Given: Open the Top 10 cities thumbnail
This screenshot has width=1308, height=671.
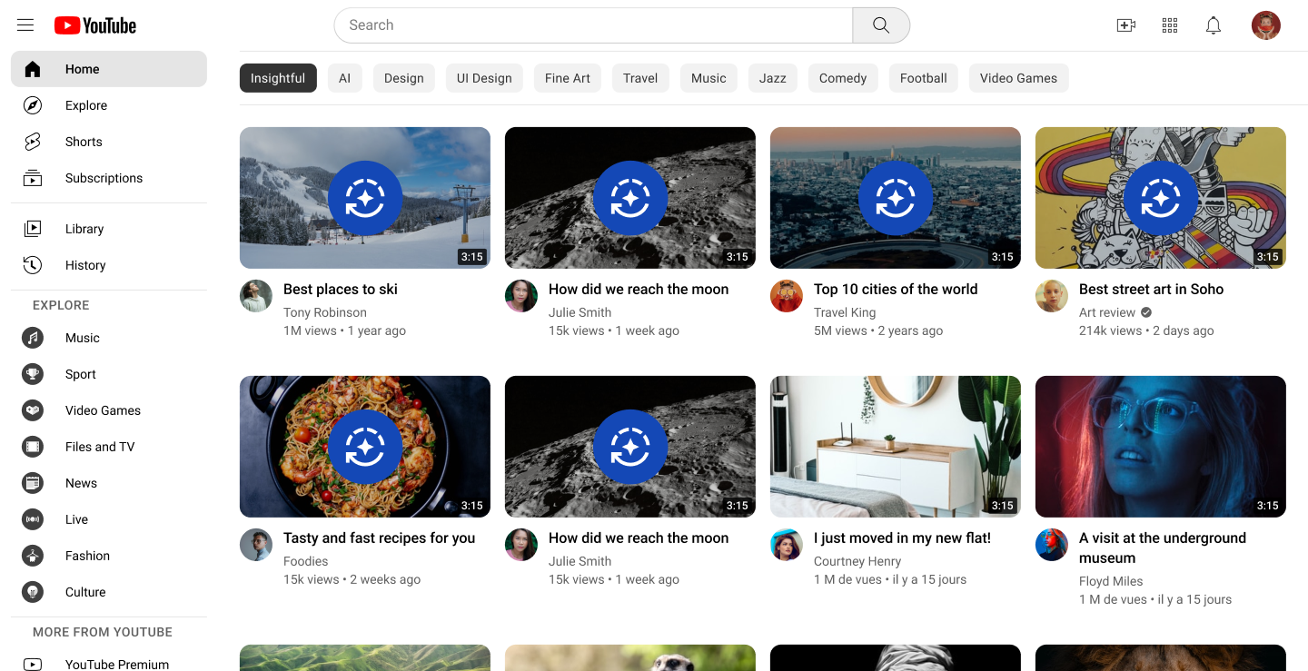Looking at the screenshot, I should click(x=896, y=198).
